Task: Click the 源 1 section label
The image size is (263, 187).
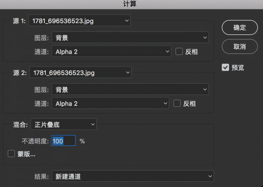Action: coord(19,21)
